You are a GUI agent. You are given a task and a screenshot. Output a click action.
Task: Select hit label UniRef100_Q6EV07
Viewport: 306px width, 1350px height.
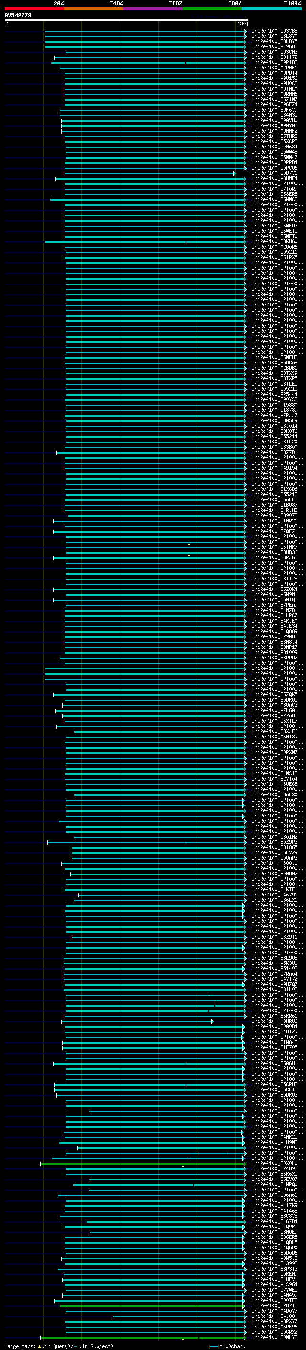point(274,1179)
